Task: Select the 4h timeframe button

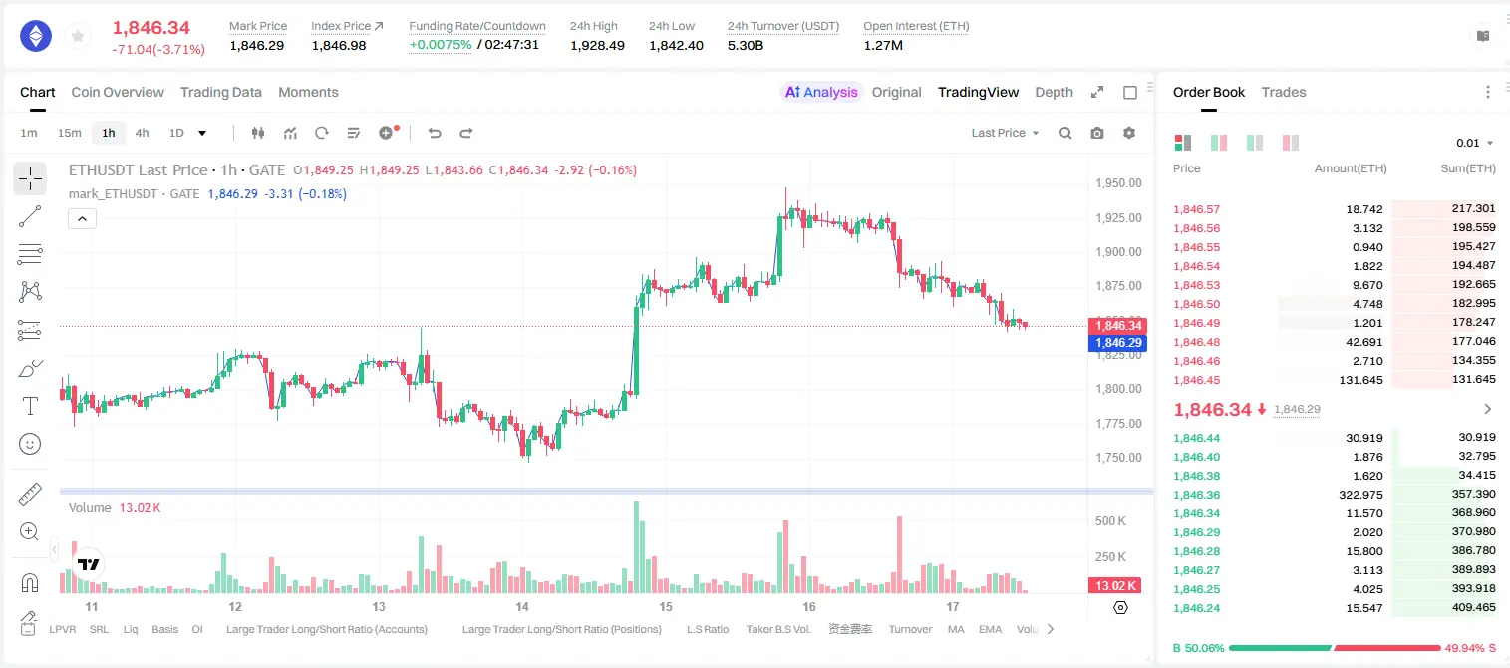Action: point(143,133)
